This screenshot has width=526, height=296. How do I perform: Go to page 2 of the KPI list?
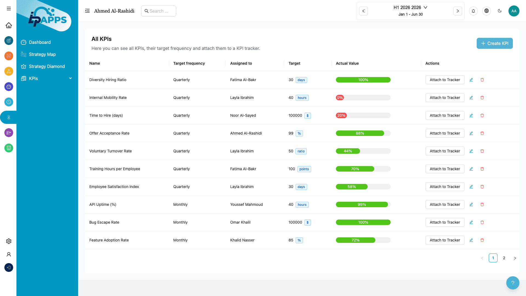pos(504,258)
